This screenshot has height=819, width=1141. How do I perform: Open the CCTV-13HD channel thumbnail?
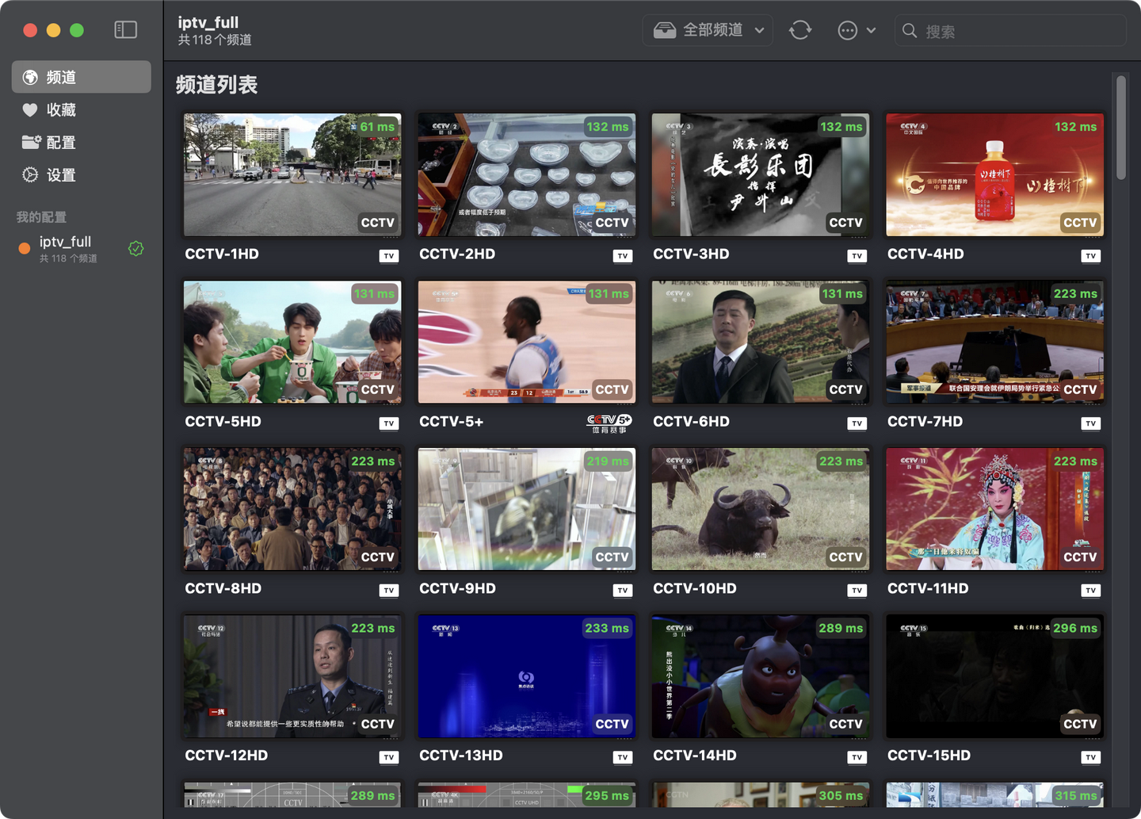pyautogui.click(x=527, y=676)
